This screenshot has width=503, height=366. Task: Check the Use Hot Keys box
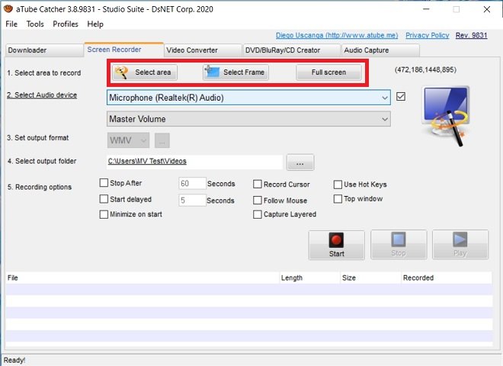tap(338, 185)
